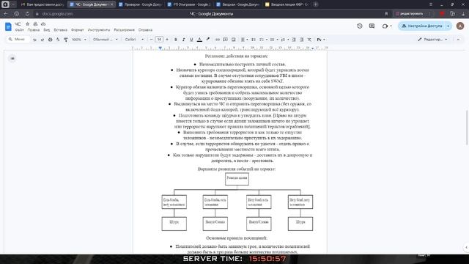Bookmark the current page
The height and width of the screenshot is (264, 469).
(x=386, y=14)
